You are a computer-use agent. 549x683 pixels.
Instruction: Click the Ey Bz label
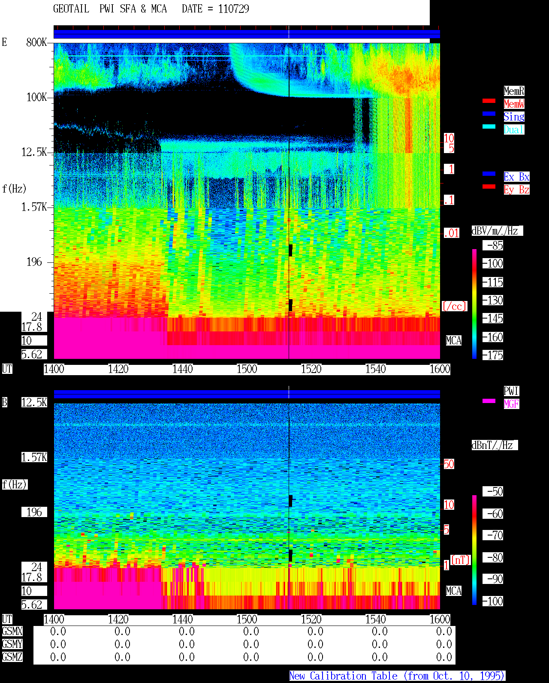click(516, 190)
